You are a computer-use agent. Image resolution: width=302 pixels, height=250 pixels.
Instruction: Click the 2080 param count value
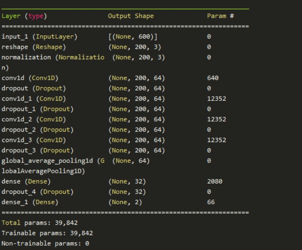pos(215,182)
